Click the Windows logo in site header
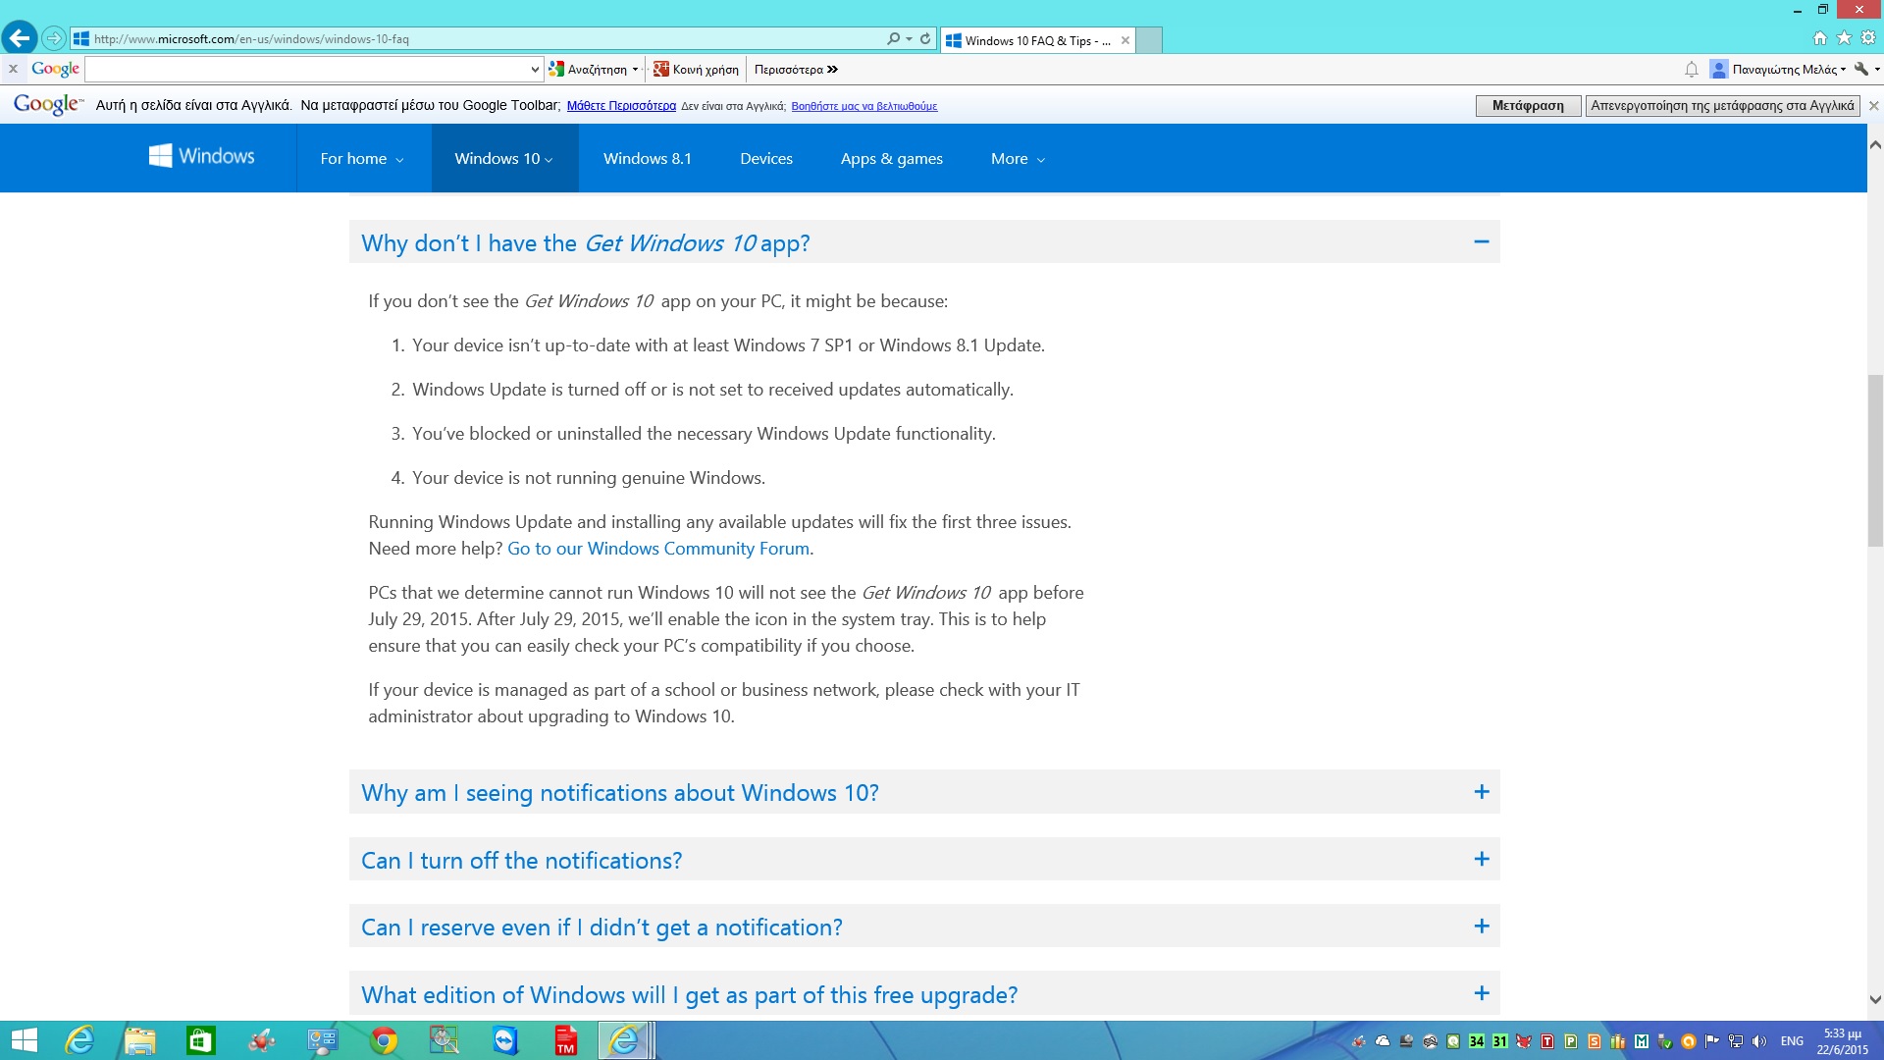 (202, 156)
